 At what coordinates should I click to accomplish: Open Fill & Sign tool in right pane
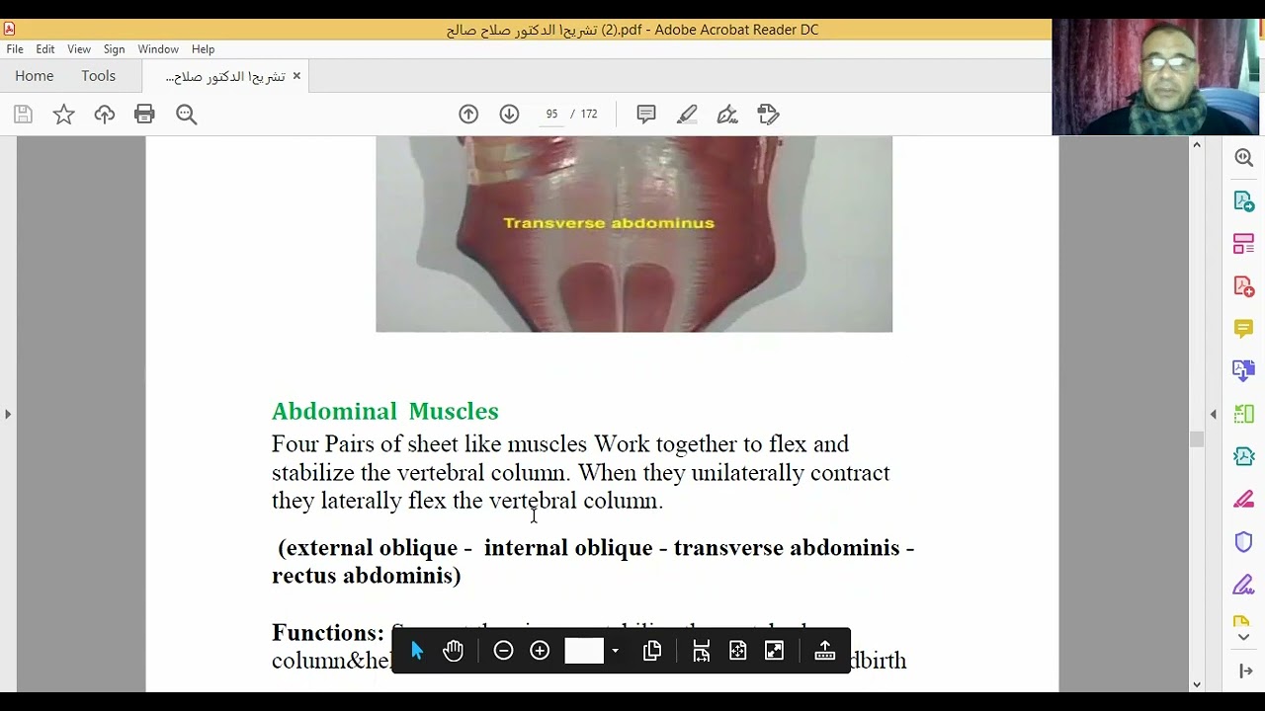(x=1244, y=585)
